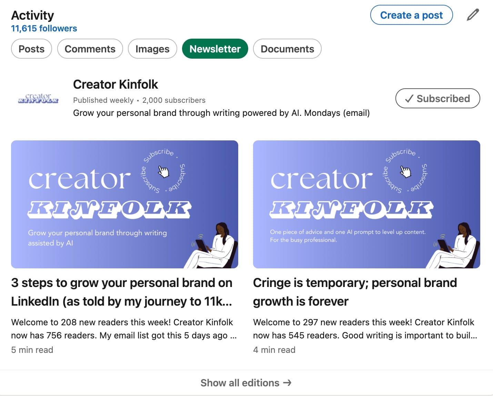Select the Images filter tab
Screen dimensions: 493x396
[152, 49]
